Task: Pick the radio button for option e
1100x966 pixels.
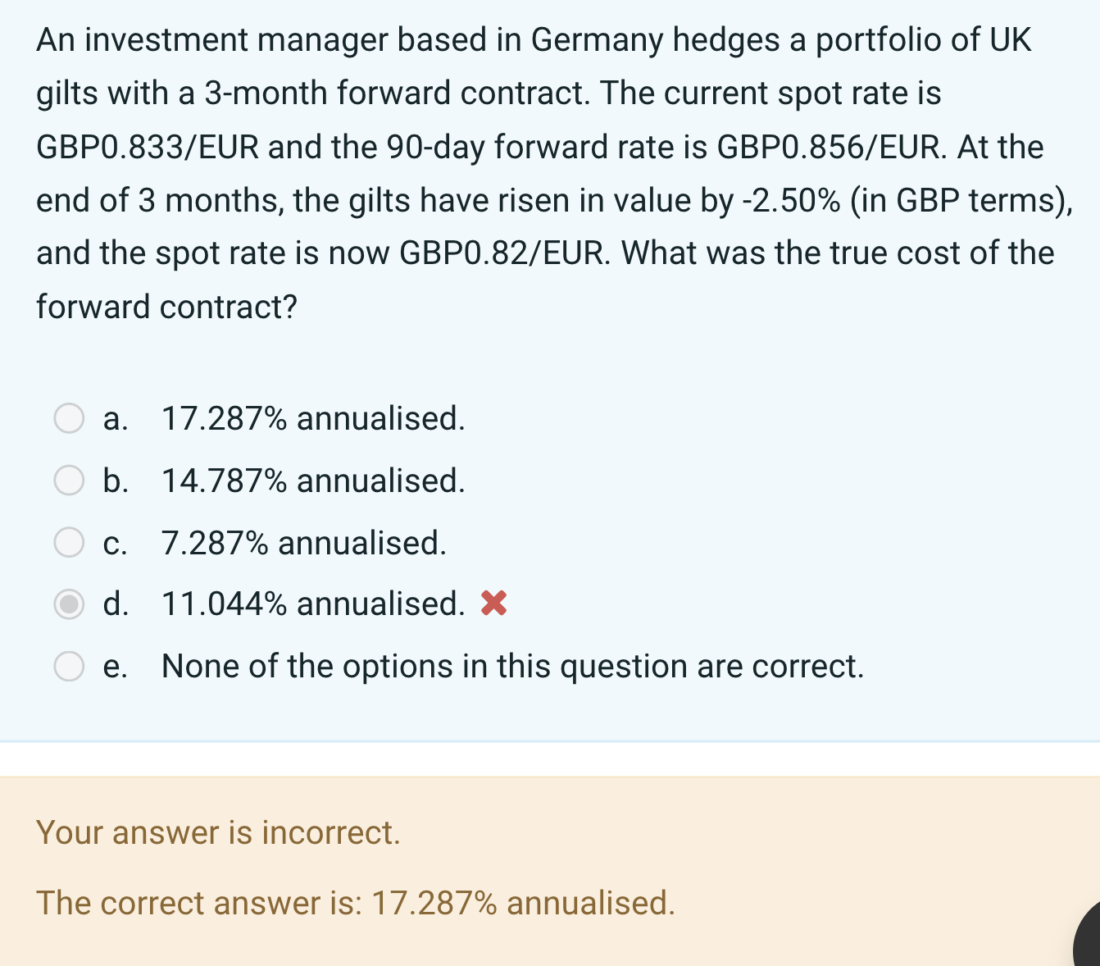Action: (69, 666)
